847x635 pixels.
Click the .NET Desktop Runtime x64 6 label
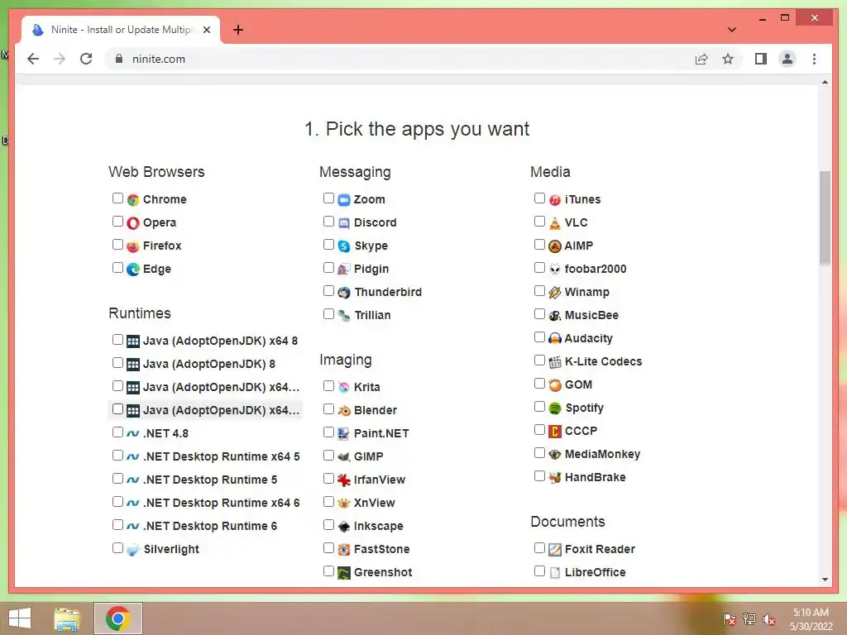(x=221, y=504)
